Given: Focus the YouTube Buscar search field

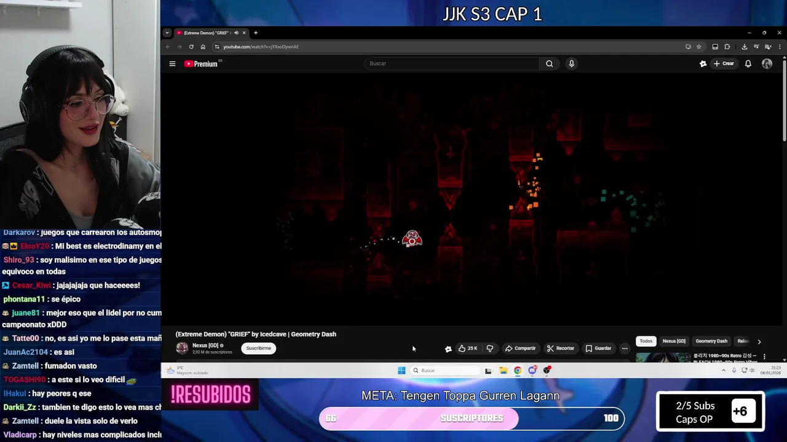Looking at the screenshot, I should click(452, 64).
